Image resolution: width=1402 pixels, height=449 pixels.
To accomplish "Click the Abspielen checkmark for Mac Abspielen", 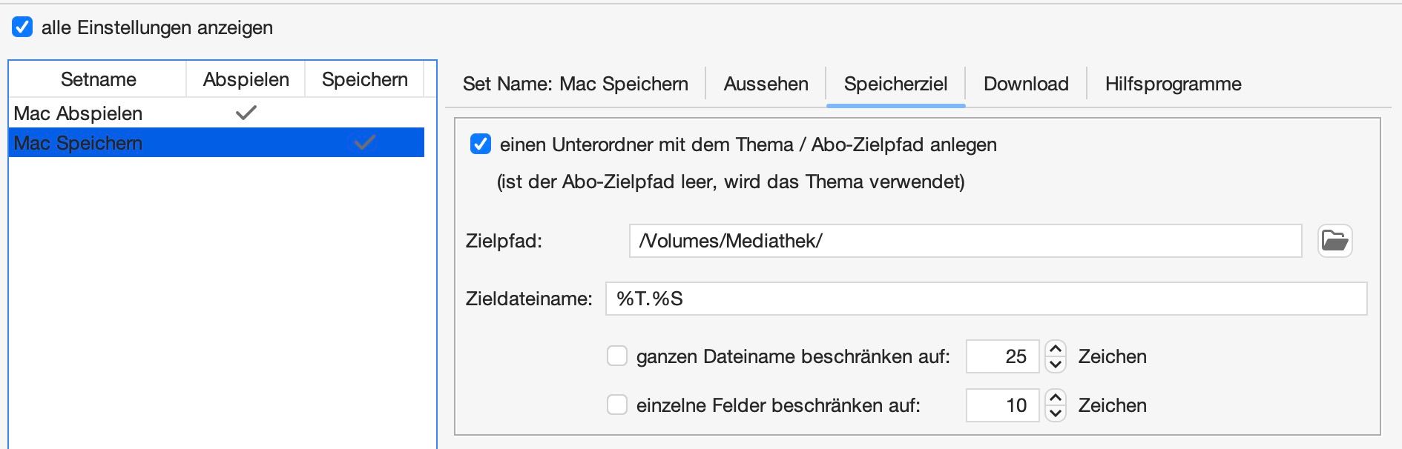I will (246, 113).
